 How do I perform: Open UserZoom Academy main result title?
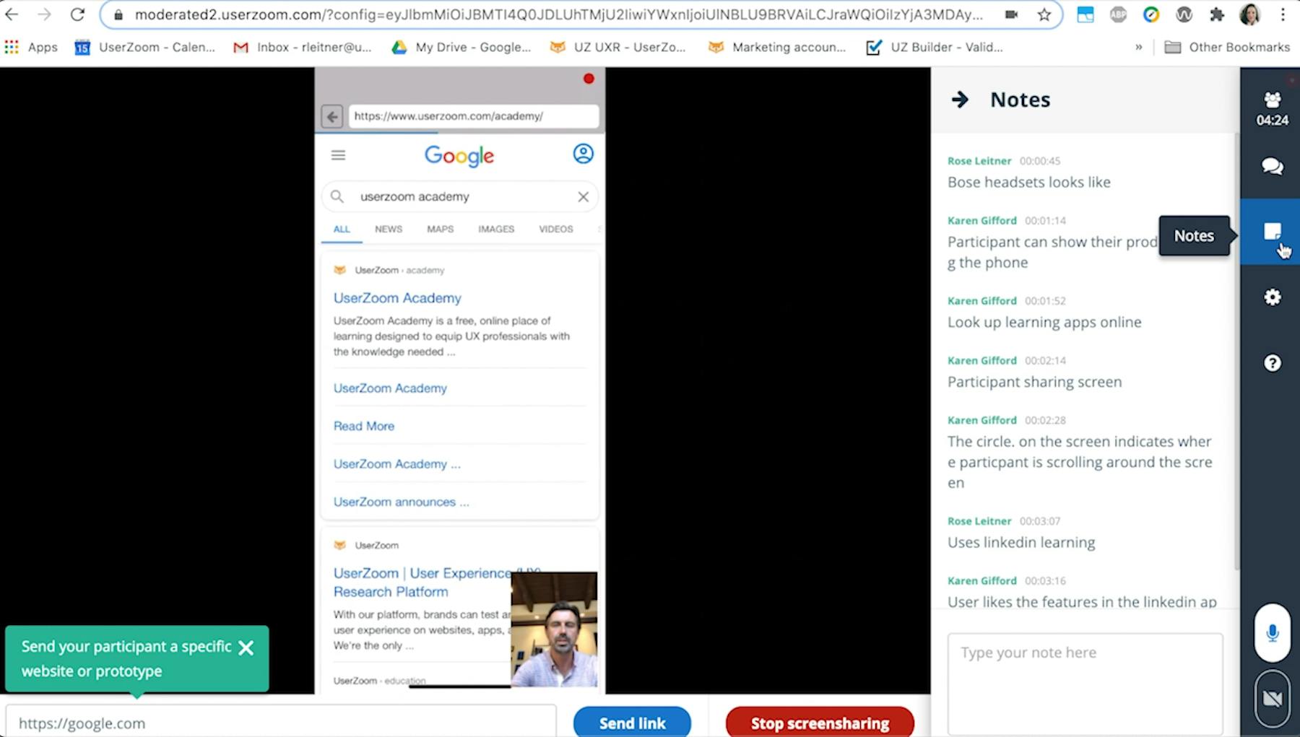(397, 298)
